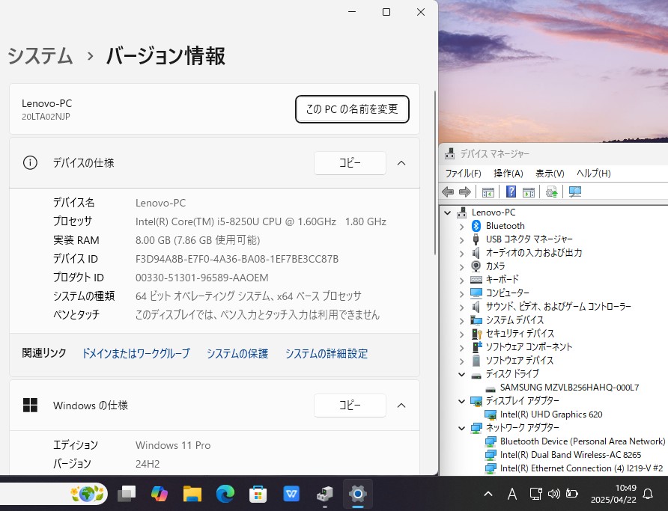Click the Windows 11 Pro edition text

point(173,445)
